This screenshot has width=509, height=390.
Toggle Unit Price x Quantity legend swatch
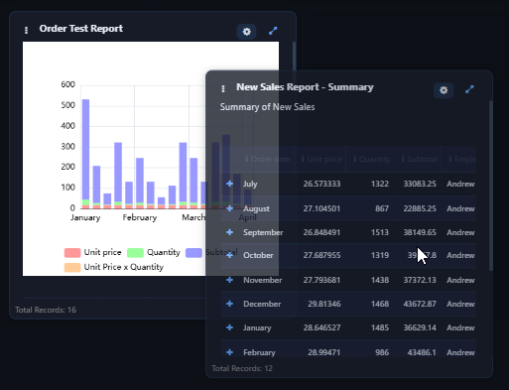tap(72, 267)
